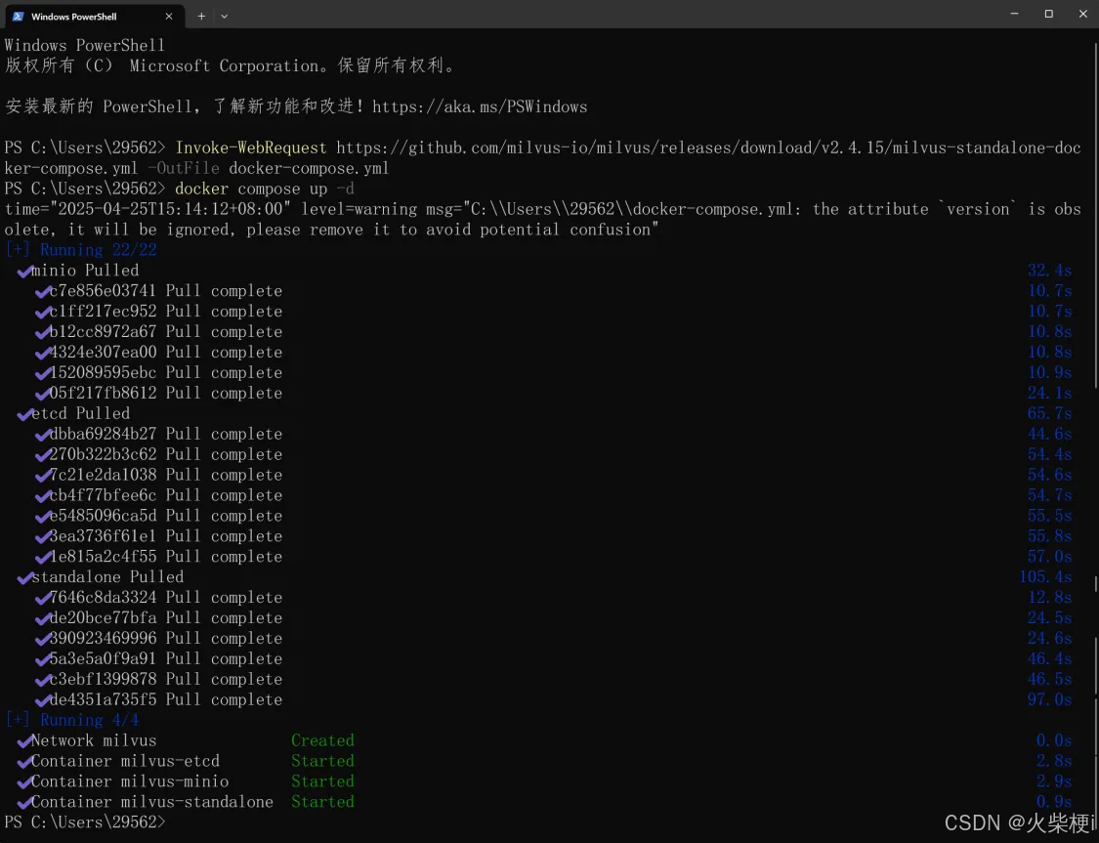Click the Invoke-WebRequest command text
The height and width of the screenshot is (843, 1099).
250,148
